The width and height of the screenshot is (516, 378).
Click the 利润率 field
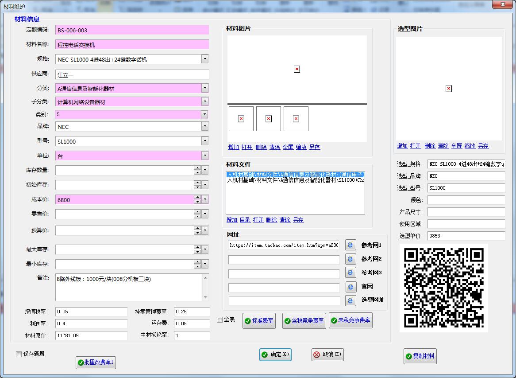pyautogui.click(x=92, y=323)
